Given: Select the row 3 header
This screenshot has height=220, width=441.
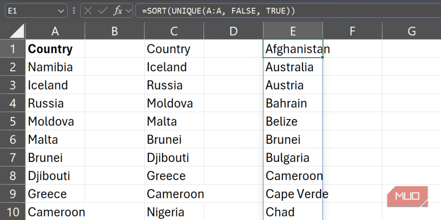Looking at the screenshot, I should [12, 85].
